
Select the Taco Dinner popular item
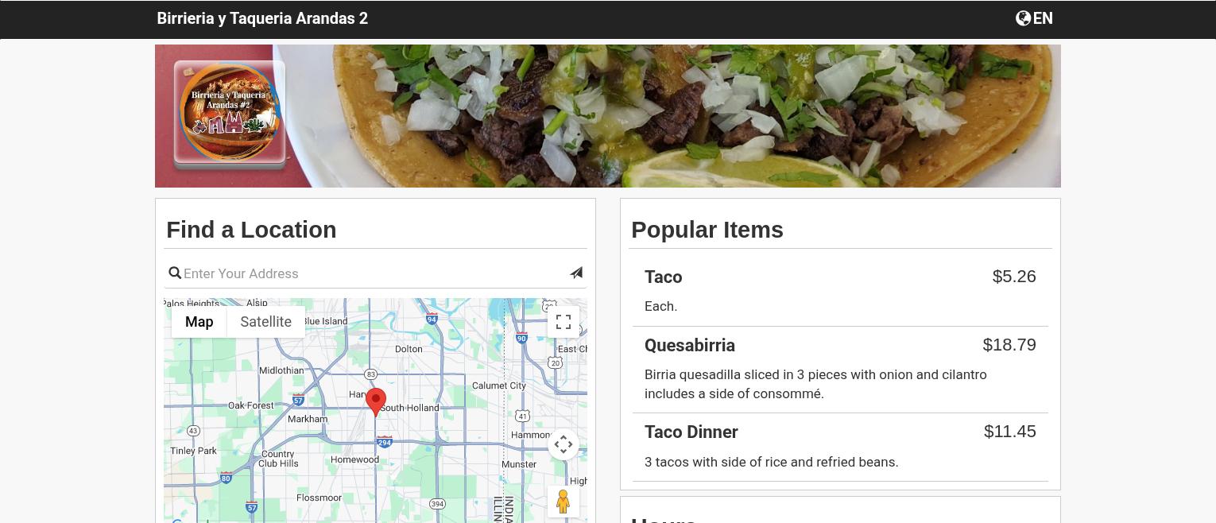[840, 447]
